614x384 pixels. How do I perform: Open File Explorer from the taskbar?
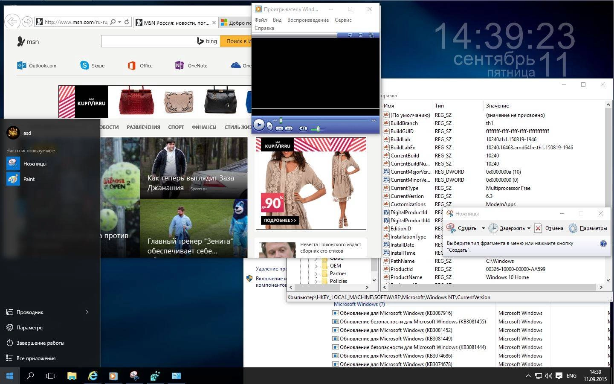72,376
